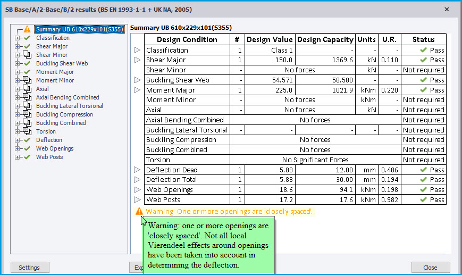Click the orange warning triangle below the table
This screenshot has width=462, height=275.
(x=139, y=212)
